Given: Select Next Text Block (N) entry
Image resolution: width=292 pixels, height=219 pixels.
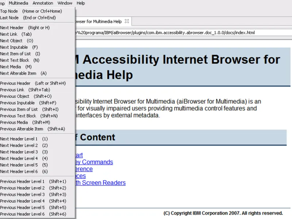Looking at the screenshot, I should pyautogui.click(x=37, y=60).
